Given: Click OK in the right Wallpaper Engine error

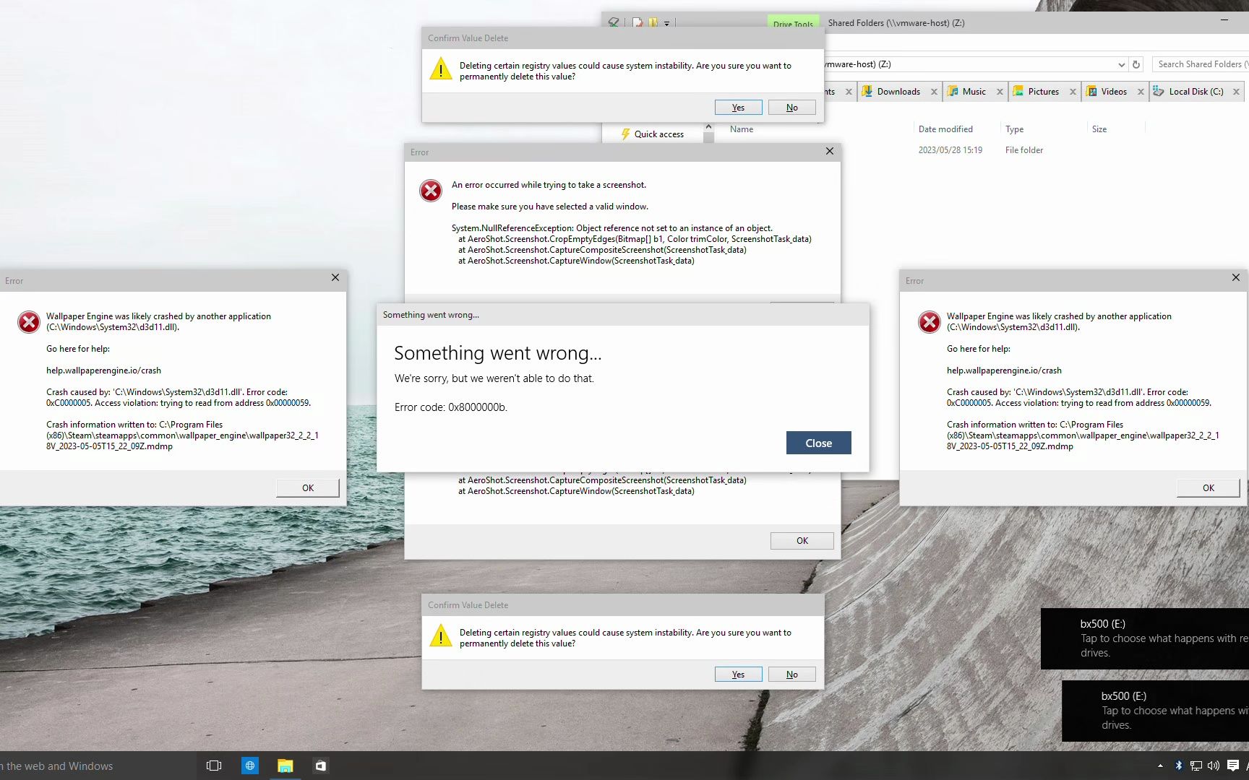Looking at the screenshot, I should click(x=1208, y=488).
